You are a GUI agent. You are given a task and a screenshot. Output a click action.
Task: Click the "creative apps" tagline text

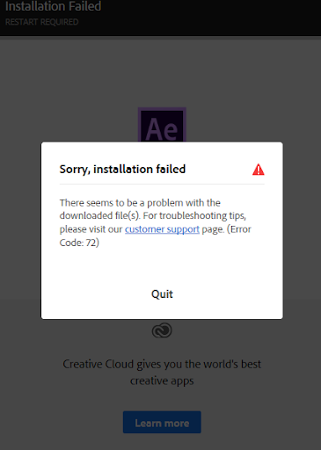pos(162,381)
